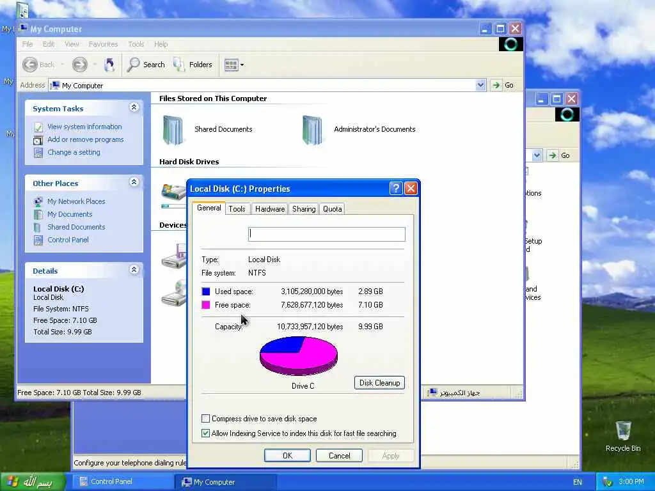Click the Forward arrow in My Computer toolbar
Image resolution: width=655 pixels, height=491 pixels.
(x=80, y=65)
